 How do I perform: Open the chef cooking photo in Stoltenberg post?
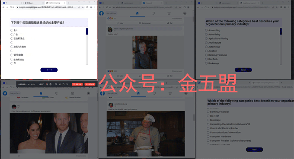coord(146,134)
